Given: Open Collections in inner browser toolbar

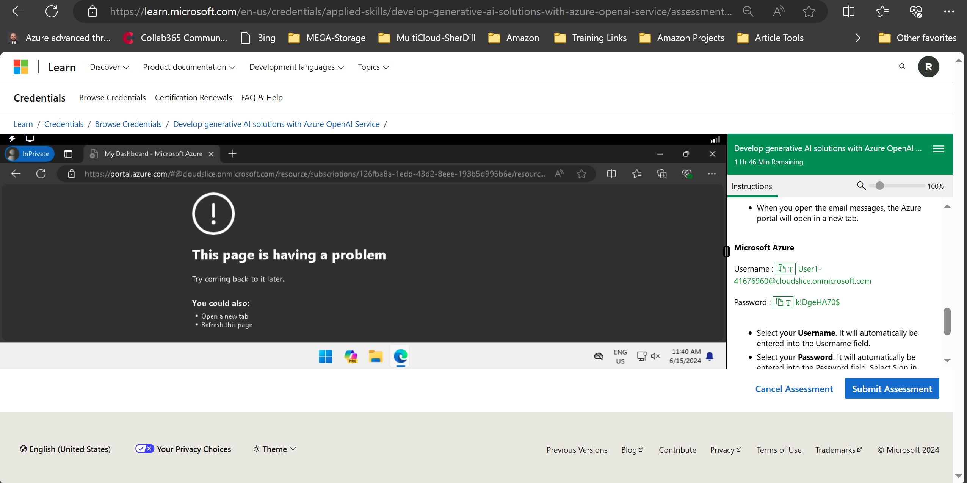Looking at the screenshot, I should tap(662, 174).
